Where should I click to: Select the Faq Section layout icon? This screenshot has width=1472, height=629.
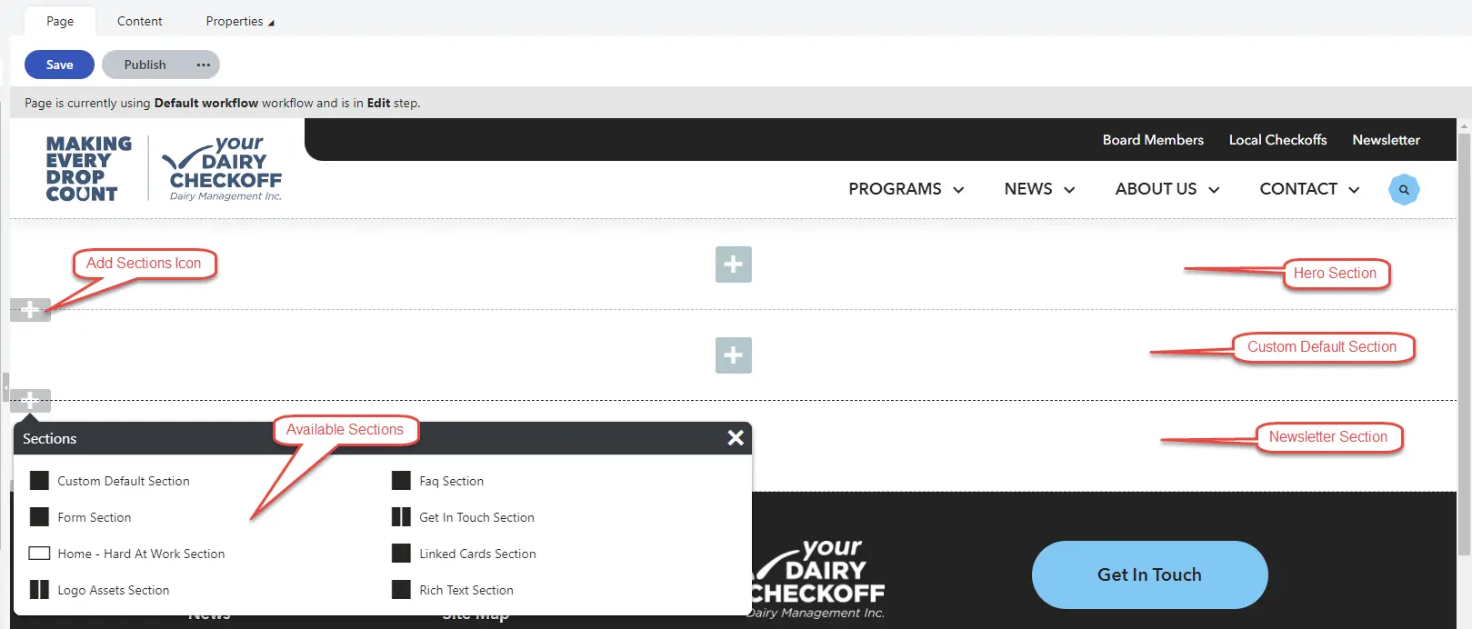coord(401,481)
